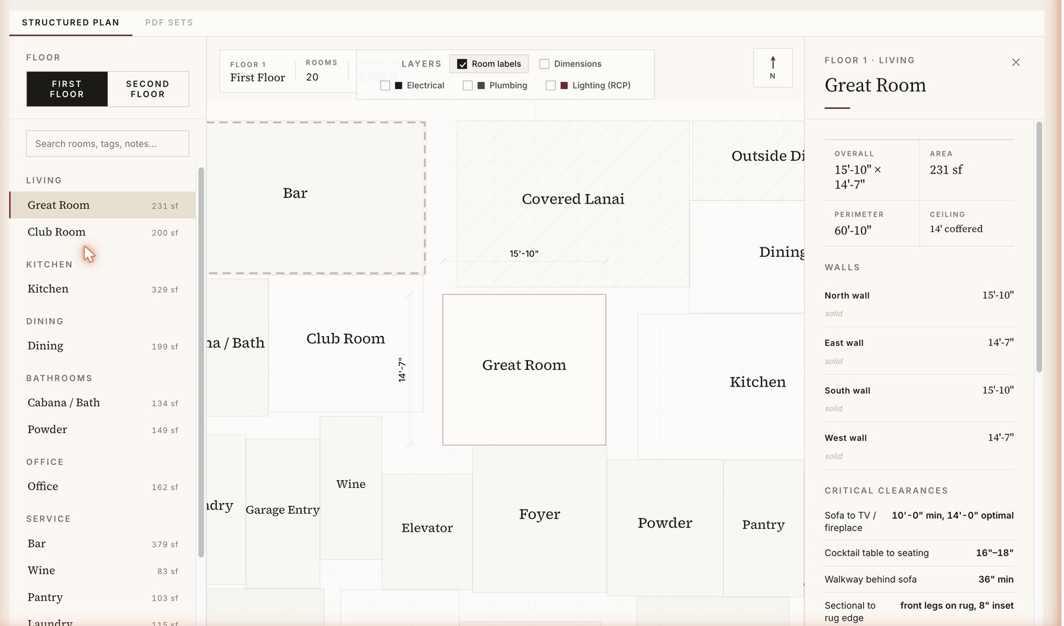Focus the search rooms, tags, notes field
Viewport: 1064px width, 626px height.
(x=108, y=144)
